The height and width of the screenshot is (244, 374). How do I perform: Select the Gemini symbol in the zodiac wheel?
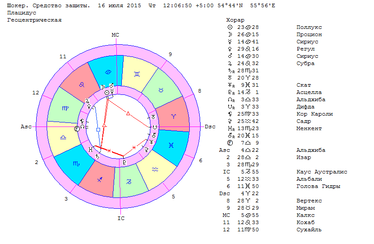coord(137,72)
